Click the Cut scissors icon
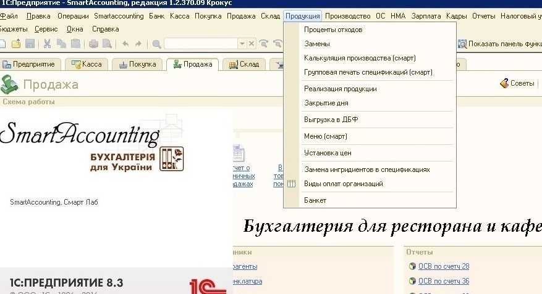 (48, 44)
